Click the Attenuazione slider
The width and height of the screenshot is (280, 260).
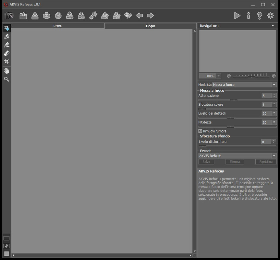click(237, 100)
